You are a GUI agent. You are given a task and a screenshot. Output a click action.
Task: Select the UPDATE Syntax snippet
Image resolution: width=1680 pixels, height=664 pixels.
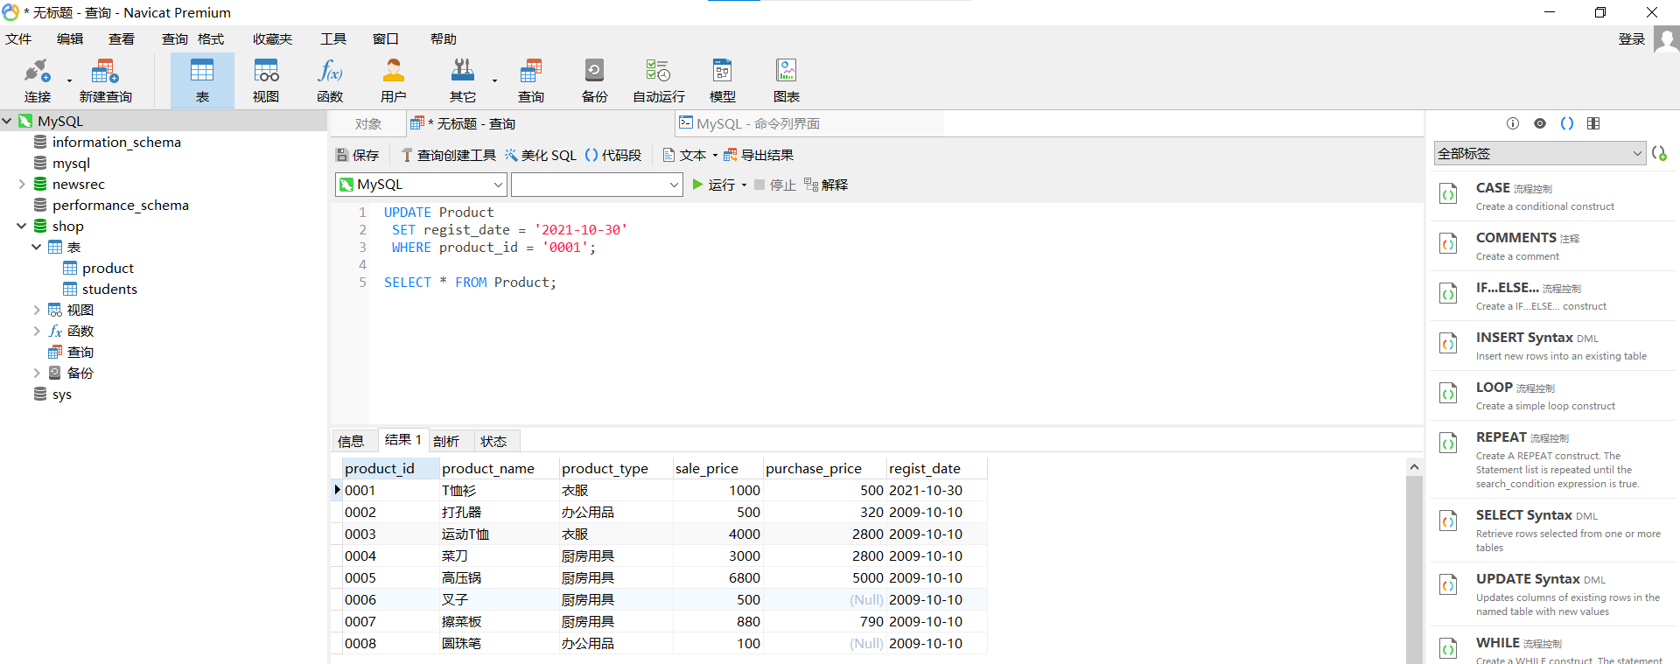[1553, 594]
